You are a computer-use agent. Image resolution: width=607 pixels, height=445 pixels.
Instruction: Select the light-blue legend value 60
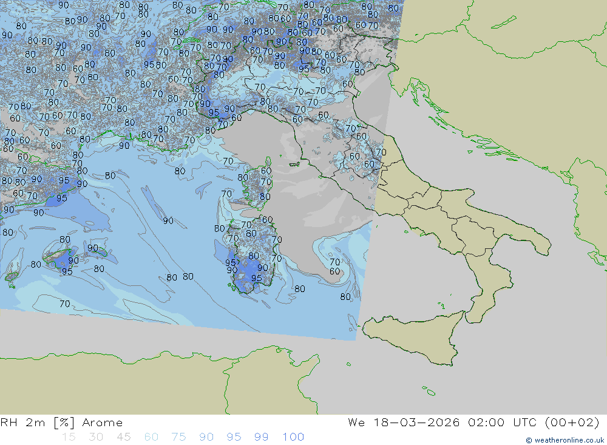[151, 437]
